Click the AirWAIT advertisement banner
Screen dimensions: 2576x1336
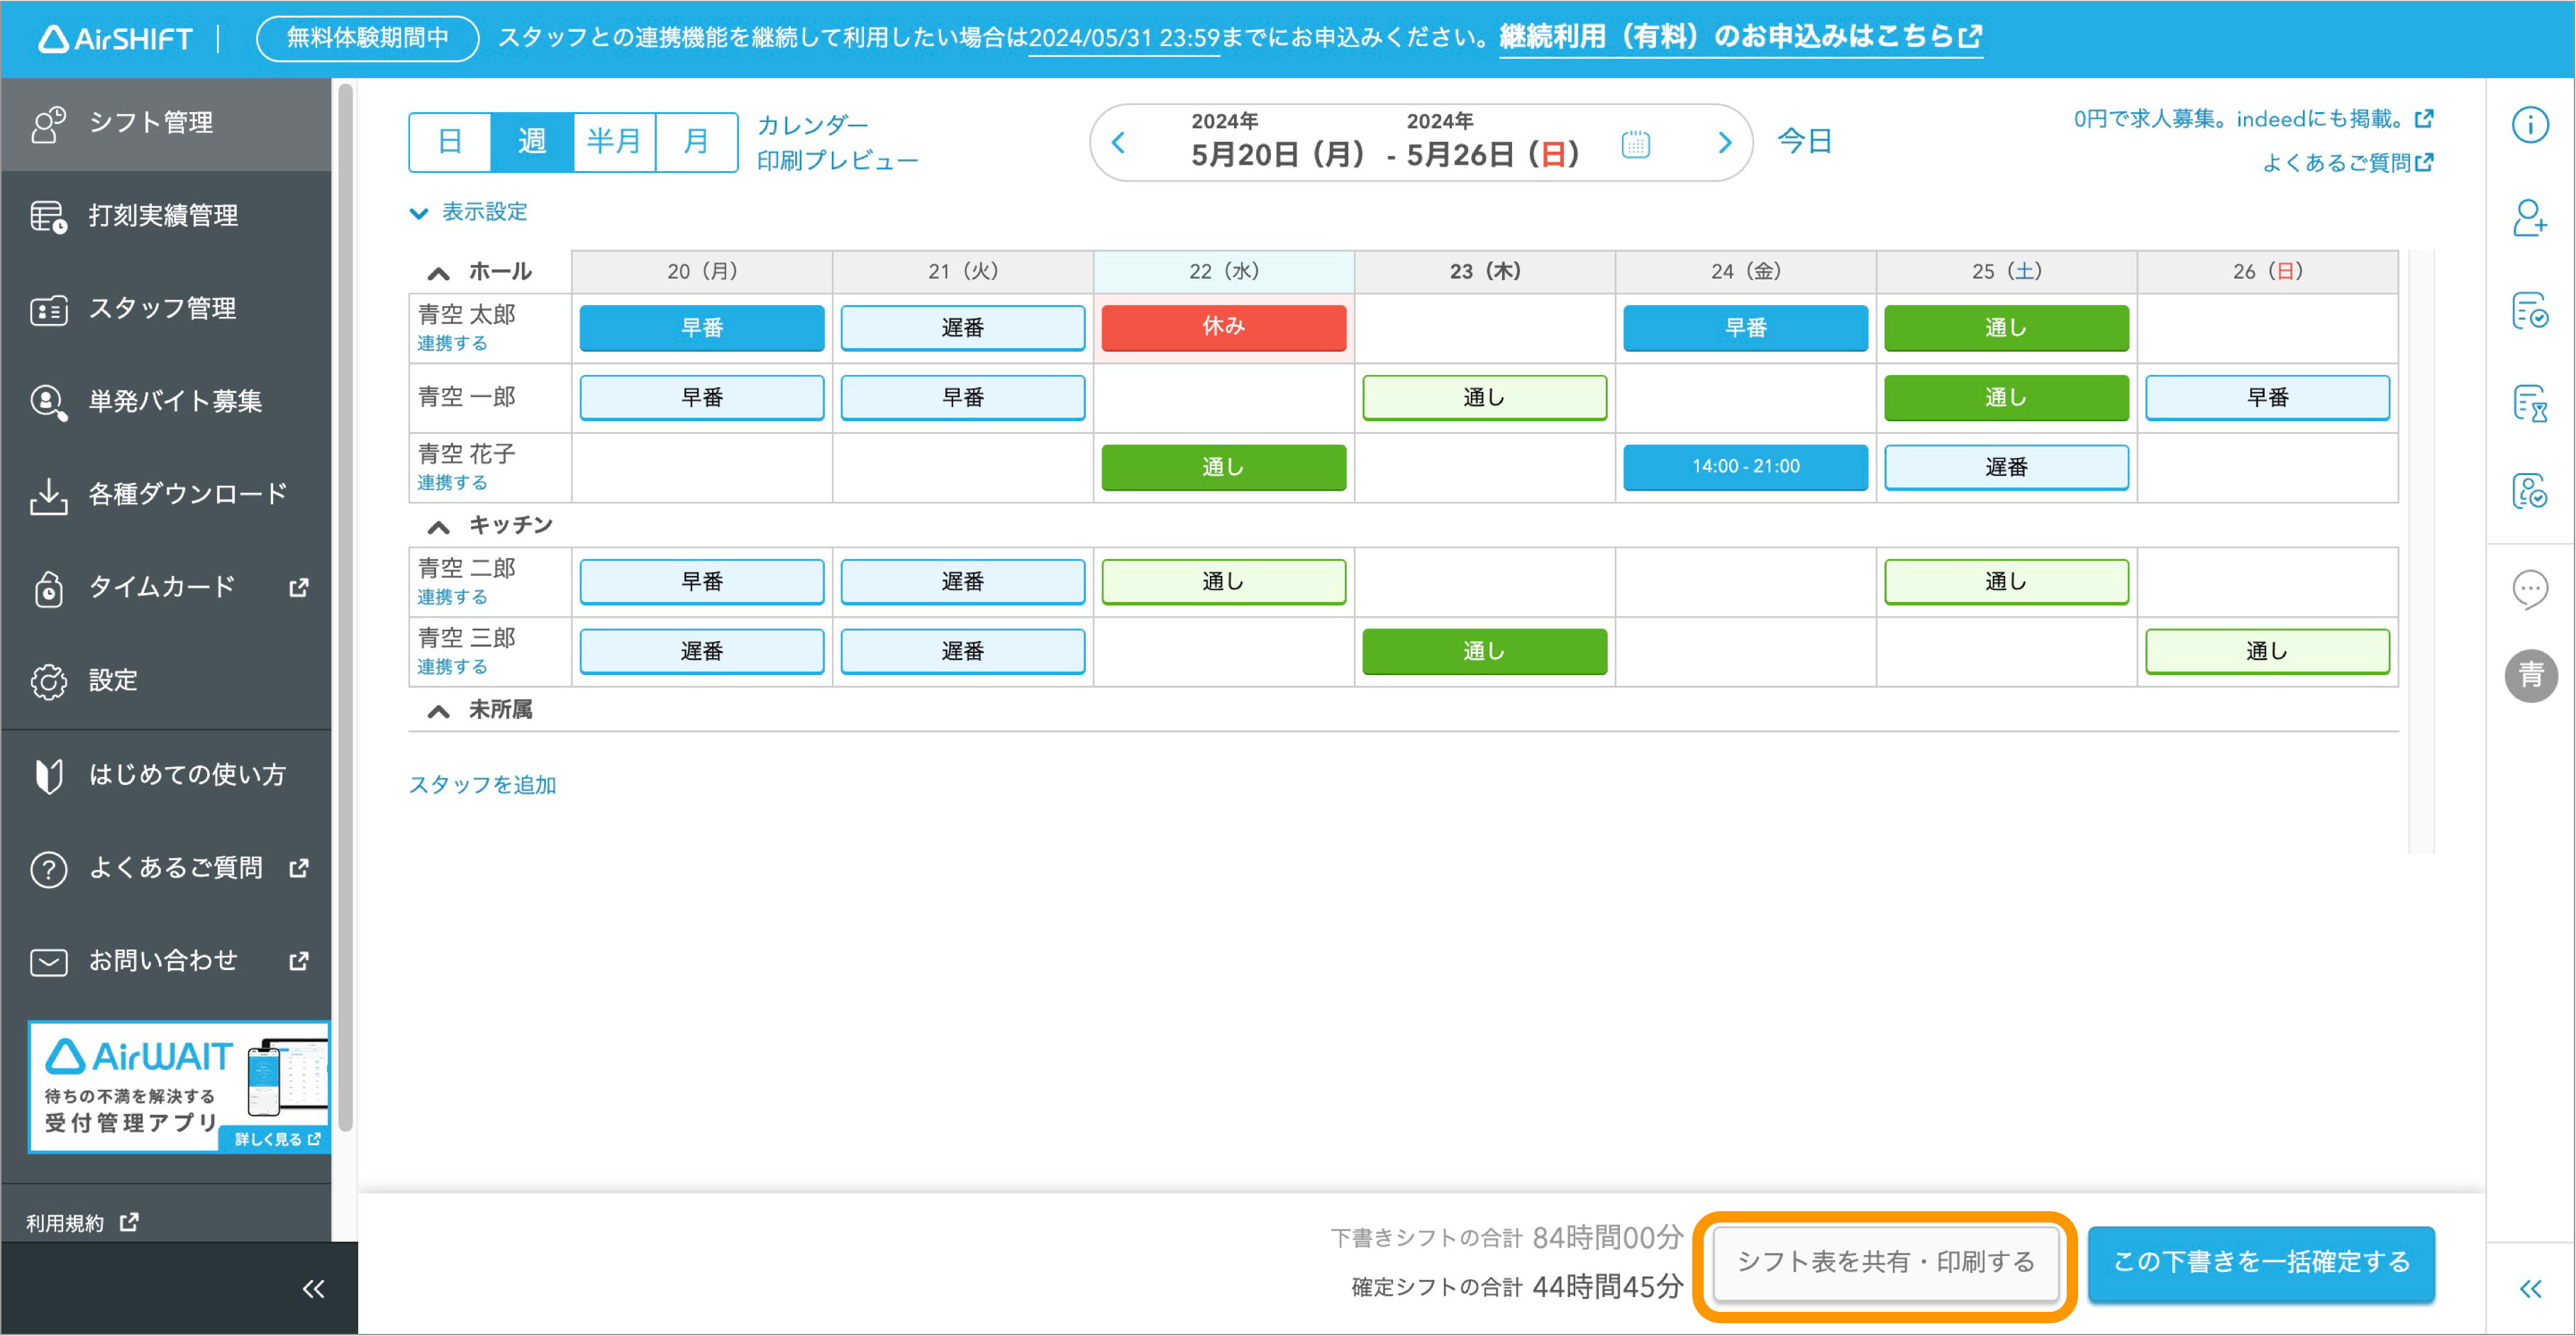coord(178,1086)
